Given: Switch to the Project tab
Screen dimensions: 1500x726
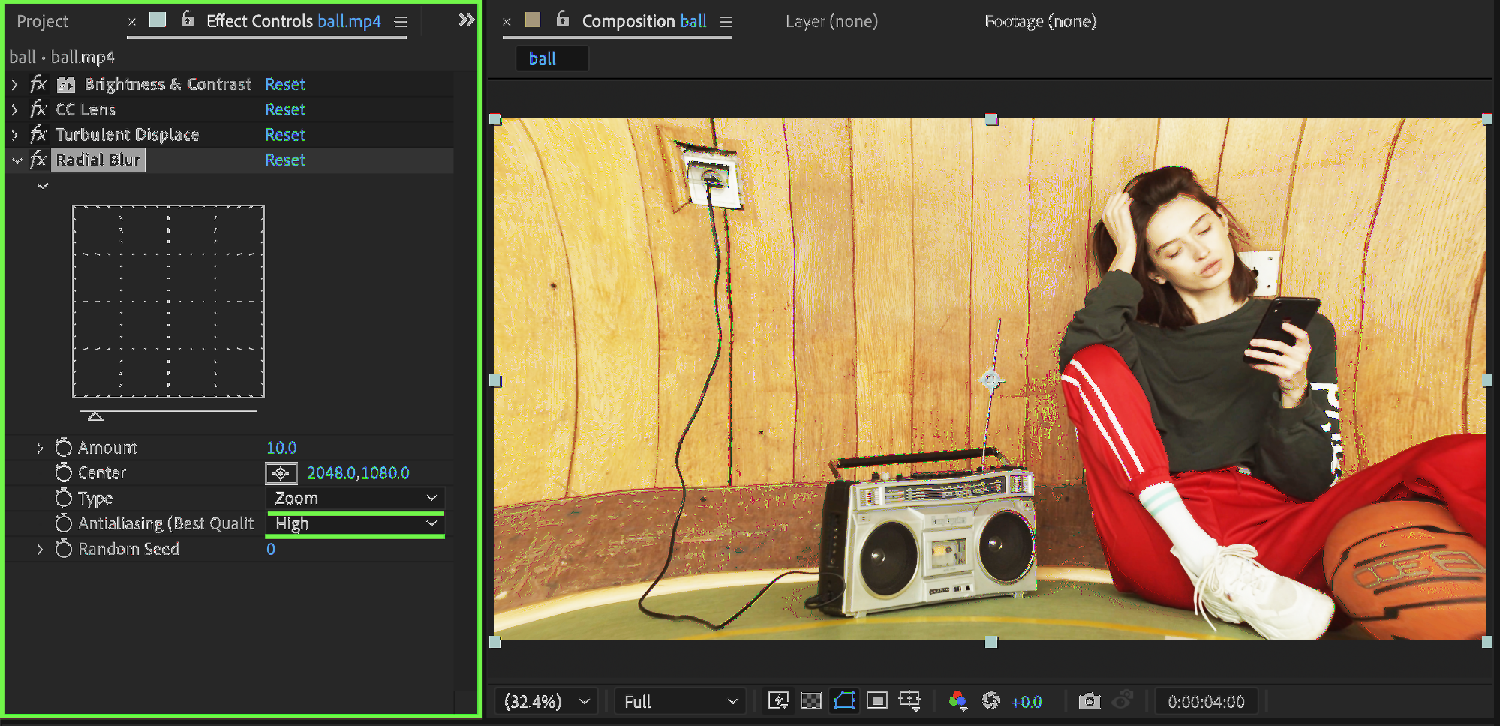Looking at the screenshot, I should click(x=43, y=22).
